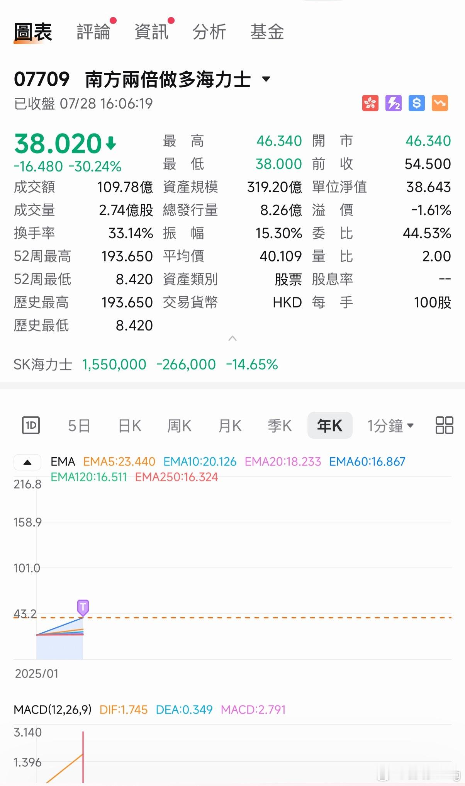Switch to the 評論 tab
Image resolution: width=465 pixels, height=786 pixels.
click(x=93, y=32)
